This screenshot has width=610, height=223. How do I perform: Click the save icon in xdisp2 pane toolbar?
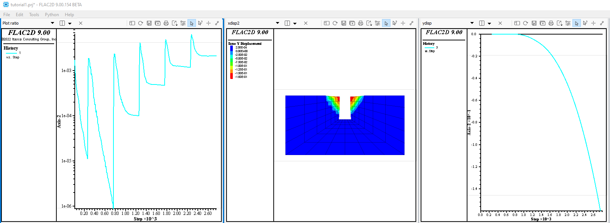pyautogui.click(x=344, y=23)
